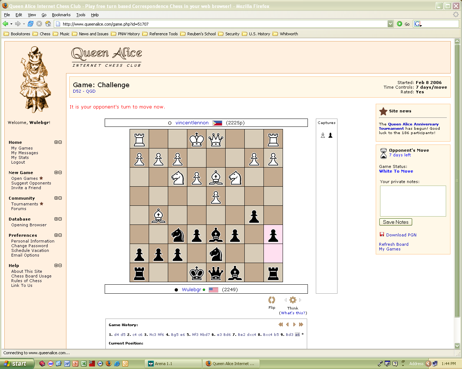
Task: Click the black king on the bottom rank
Action: pyautogui.click(x=197, y=273)
